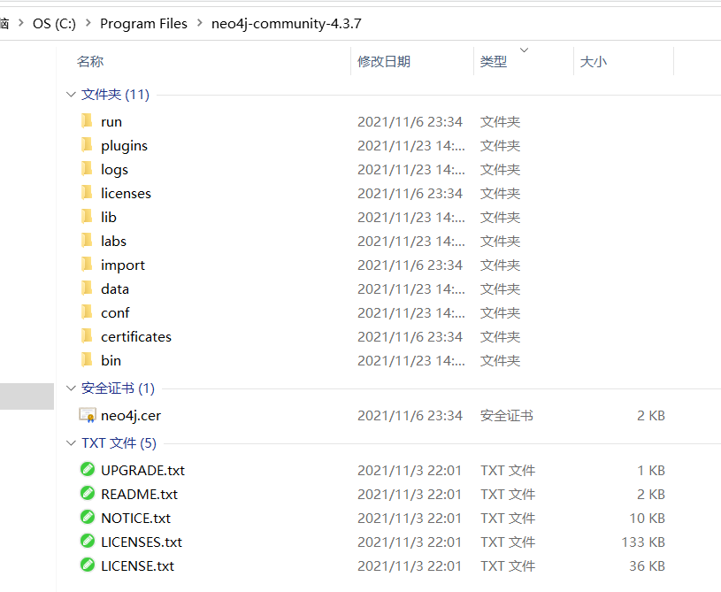Click the modified date of the run folder
The image size is (721, 592).
410,122
